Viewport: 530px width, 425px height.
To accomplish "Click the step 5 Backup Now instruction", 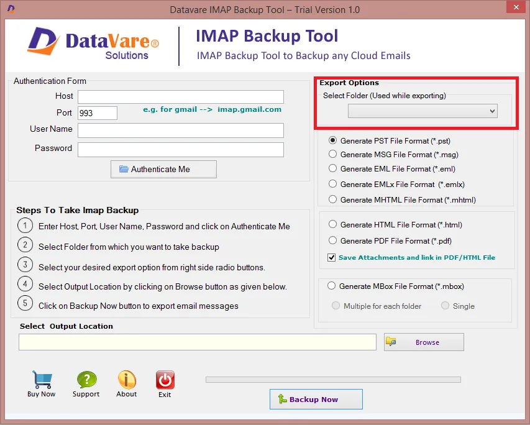I will 139,306.
